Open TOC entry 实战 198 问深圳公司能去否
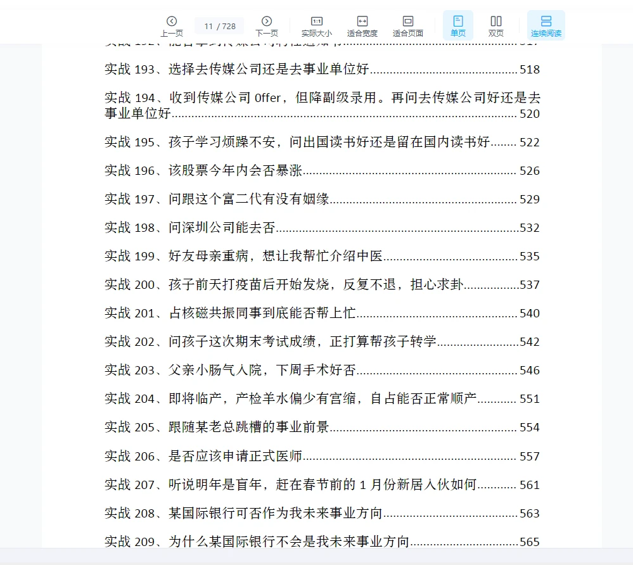The height and width of the screenshot is (565, 633). pyautogui.click(x=322, y=227)
